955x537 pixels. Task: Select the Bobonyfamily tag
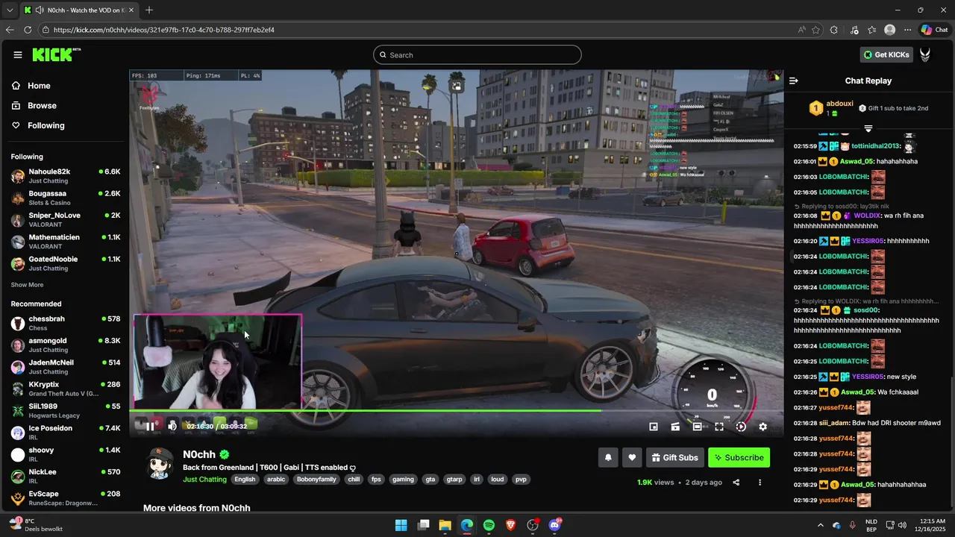point(316,480)
